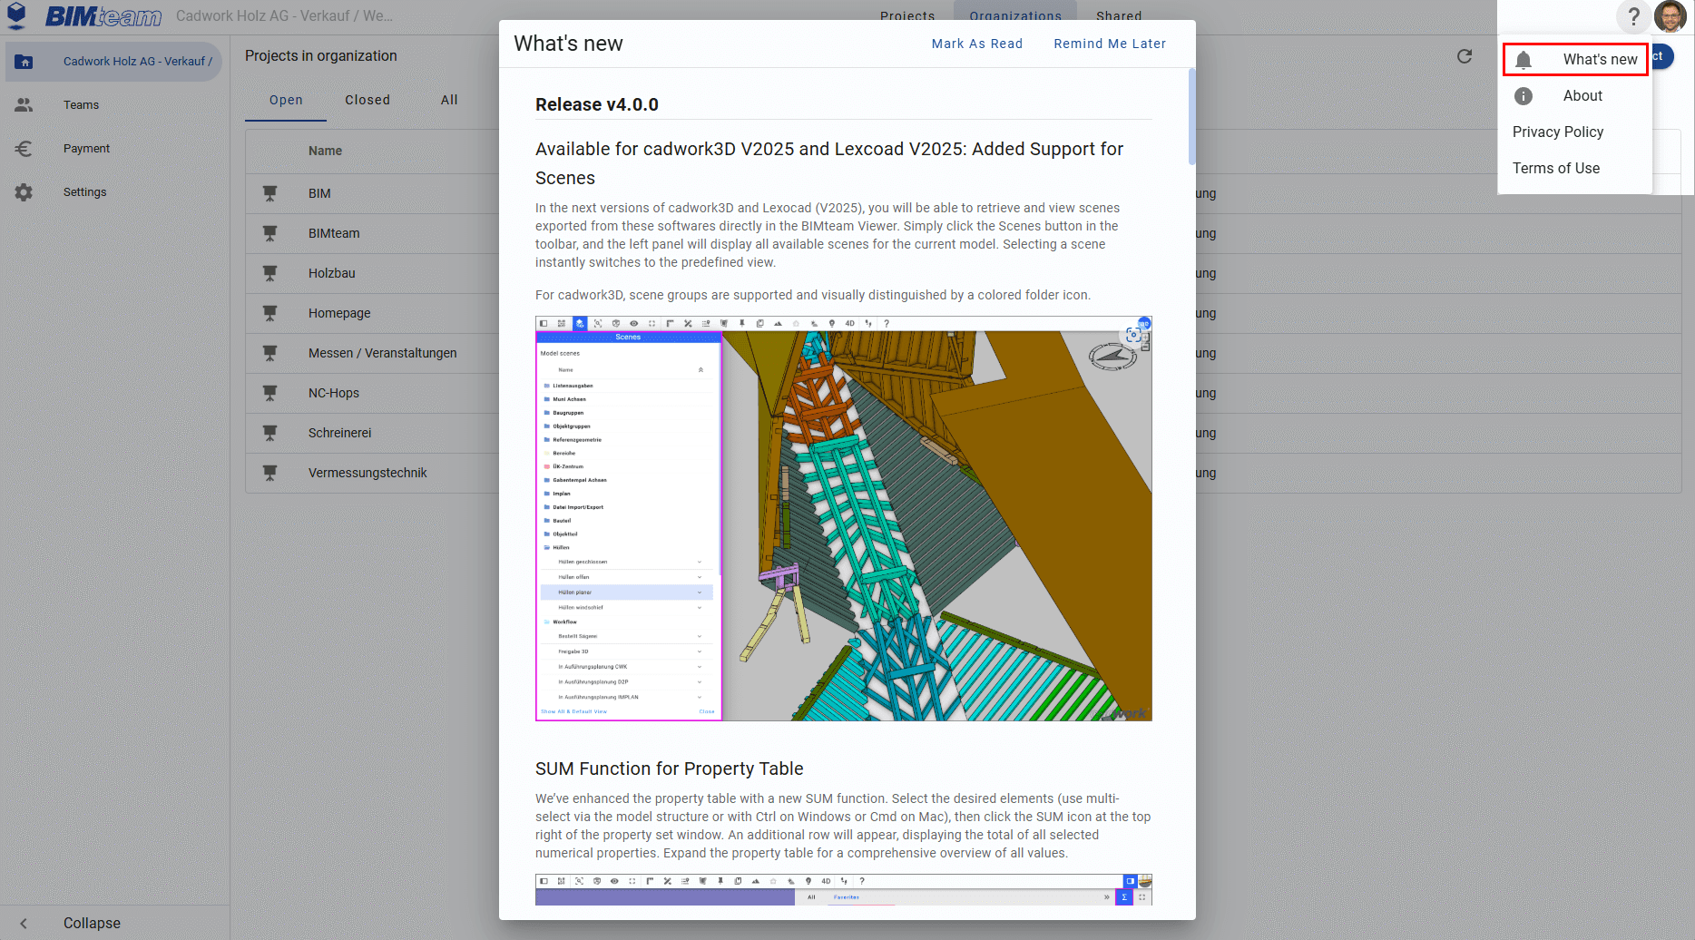Switch to the All projects tab
The image size is (1695, 940).
[449, 100]
